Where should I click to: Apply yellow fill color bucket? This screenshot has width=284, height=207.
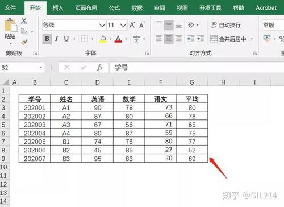[x=103, y=39]
